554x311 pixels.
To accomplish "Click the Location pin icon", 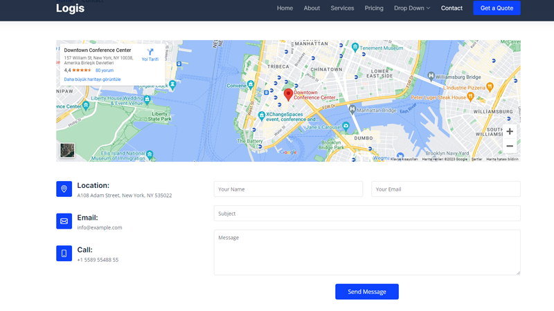I will pyautogui.click(x=64, y=189).
